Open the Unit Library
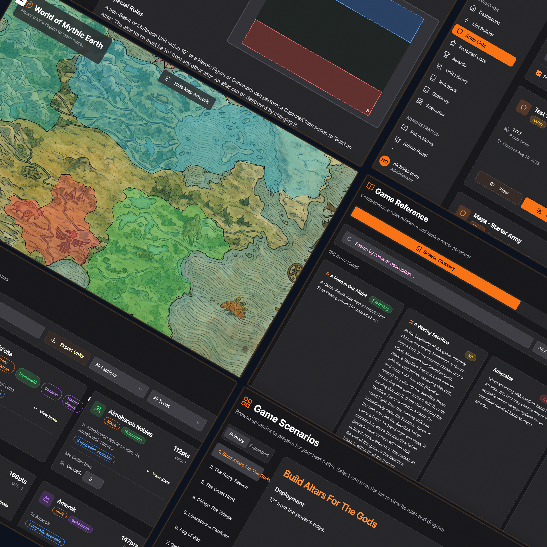Screen dimensions: 547x547 pyautogui.click(x=457, y=76)
